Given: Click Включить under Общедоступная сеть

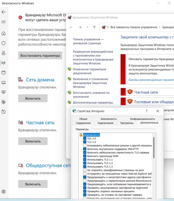Looking at the screenshot, I should coord(33,184).
